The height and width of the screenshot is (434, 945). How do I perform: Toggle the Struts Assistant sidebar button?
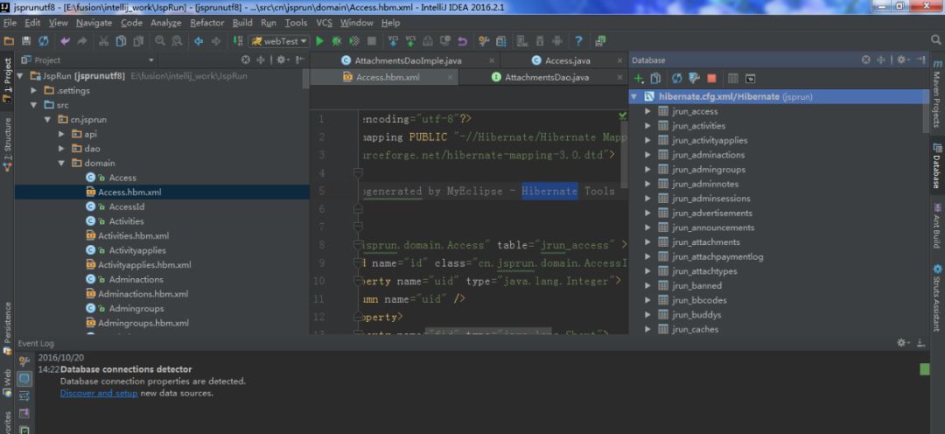[937, 298]
